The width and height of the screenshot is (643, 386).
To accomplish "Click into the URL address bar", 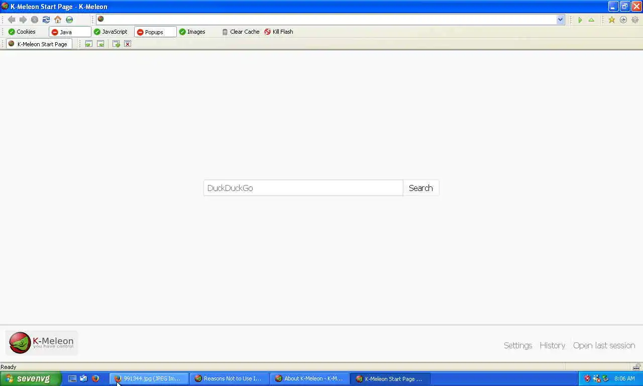I will tap(331, 20).
